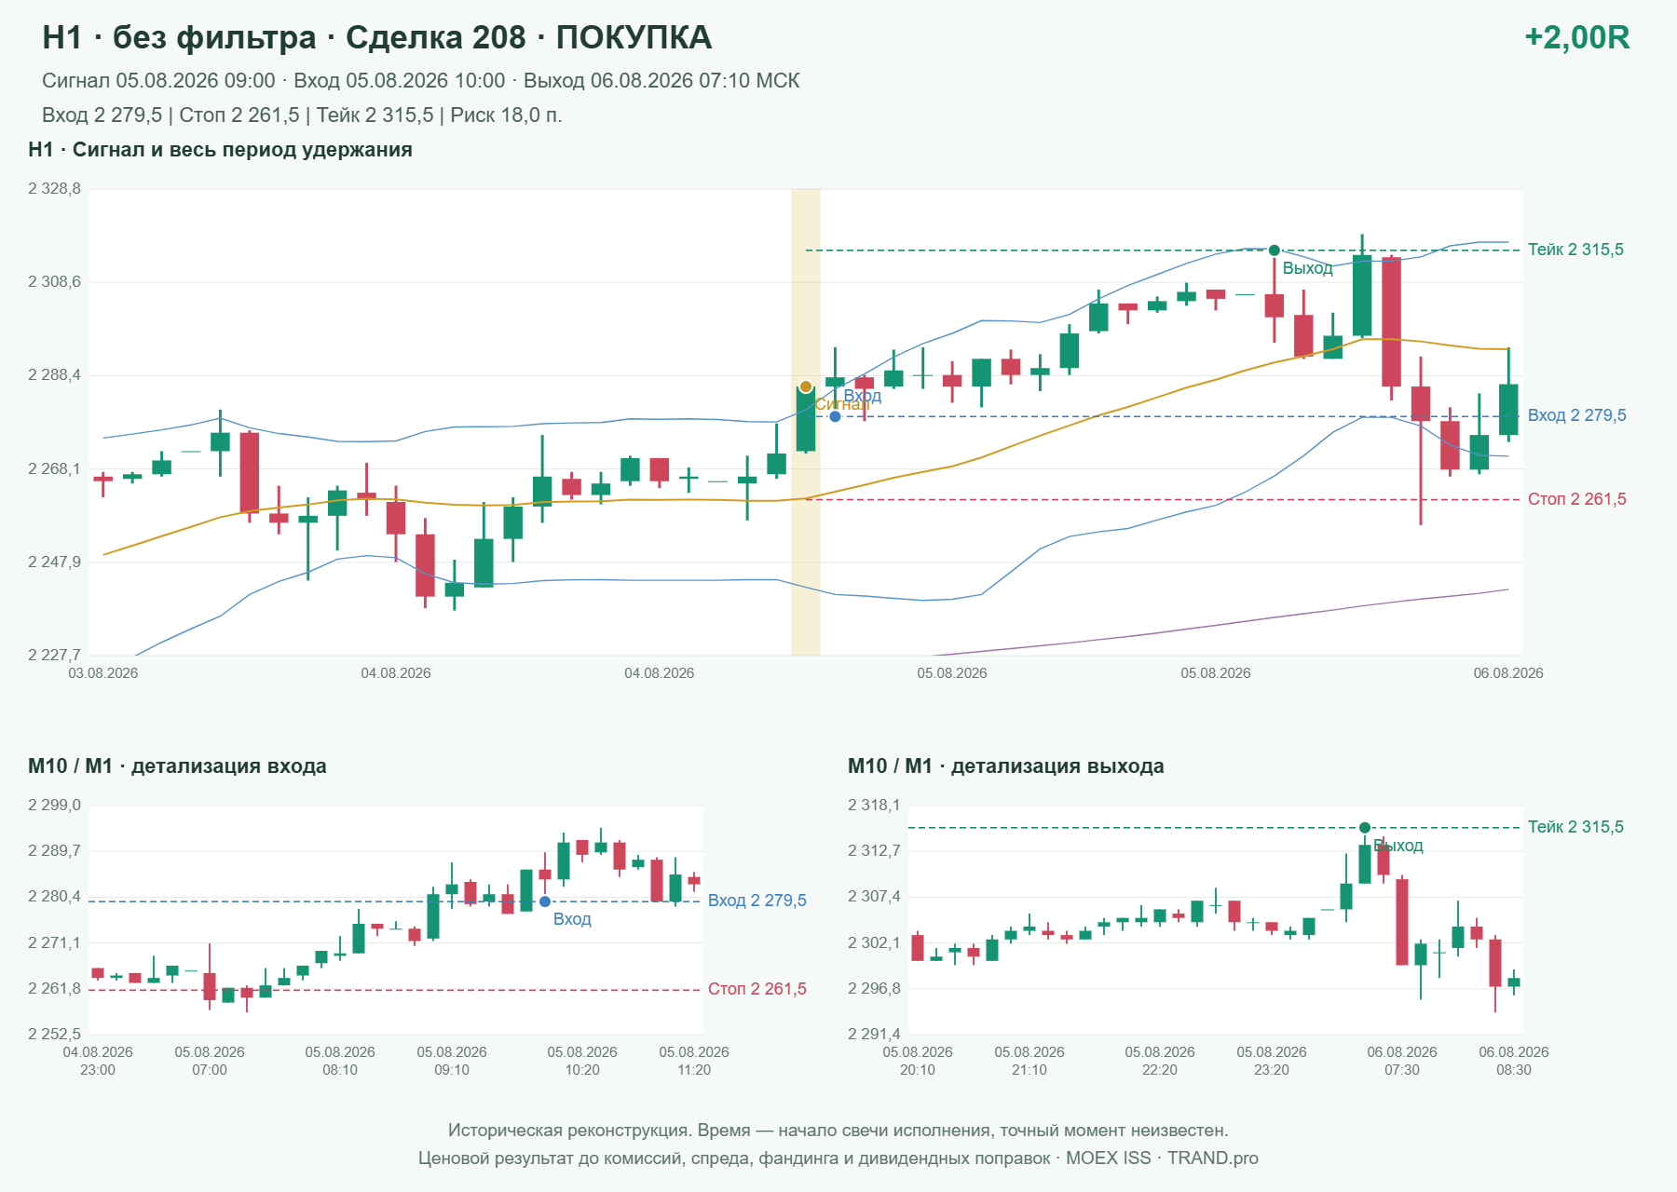
Task: Click 'Вход 2 279,5' label in entry detail chart
Action: [757, 901]
